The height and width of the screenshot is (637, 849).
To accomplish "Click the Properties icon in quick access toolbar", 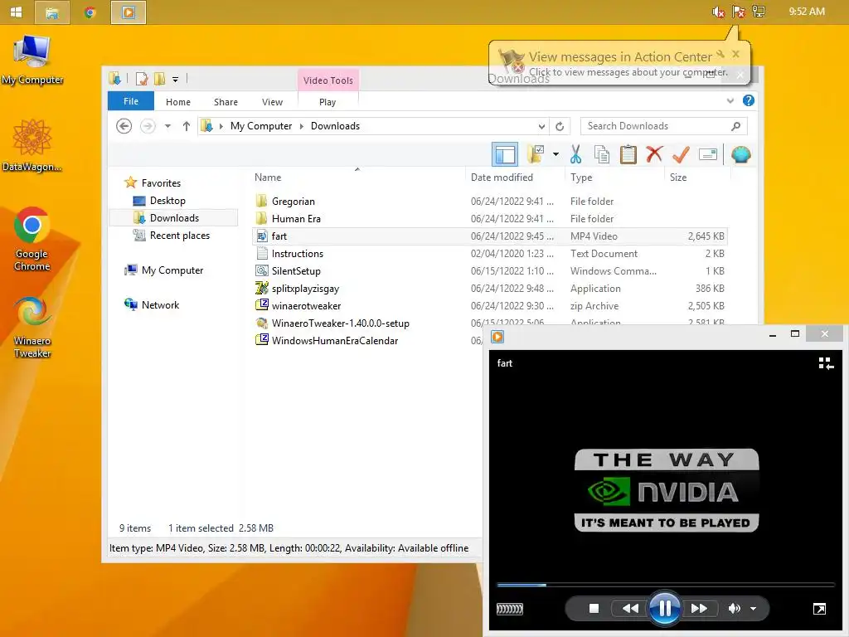I will coord(142,79).
